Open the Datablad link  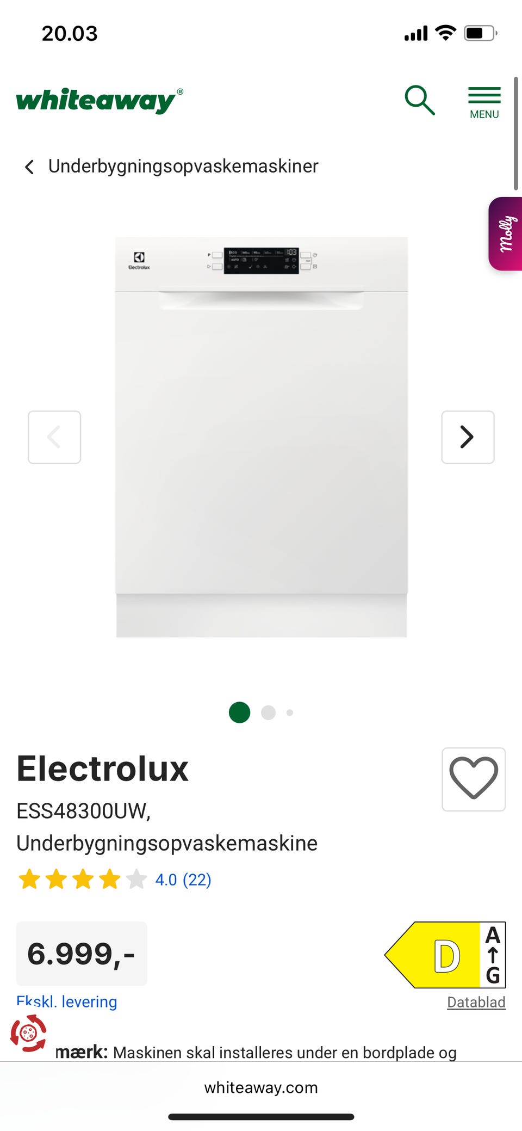coord(476,1002)
